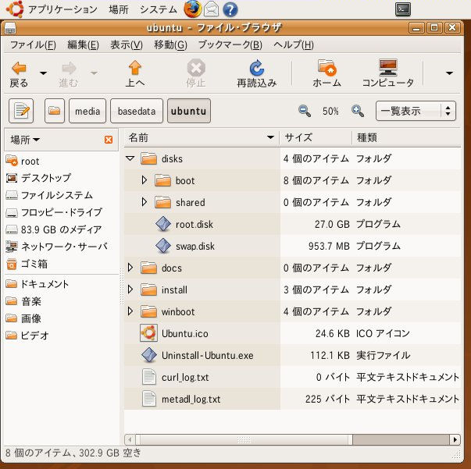Expand the docs folder
Image resolution: width=471 pixels, height=469 pixels.
click(x=130, y=268)
